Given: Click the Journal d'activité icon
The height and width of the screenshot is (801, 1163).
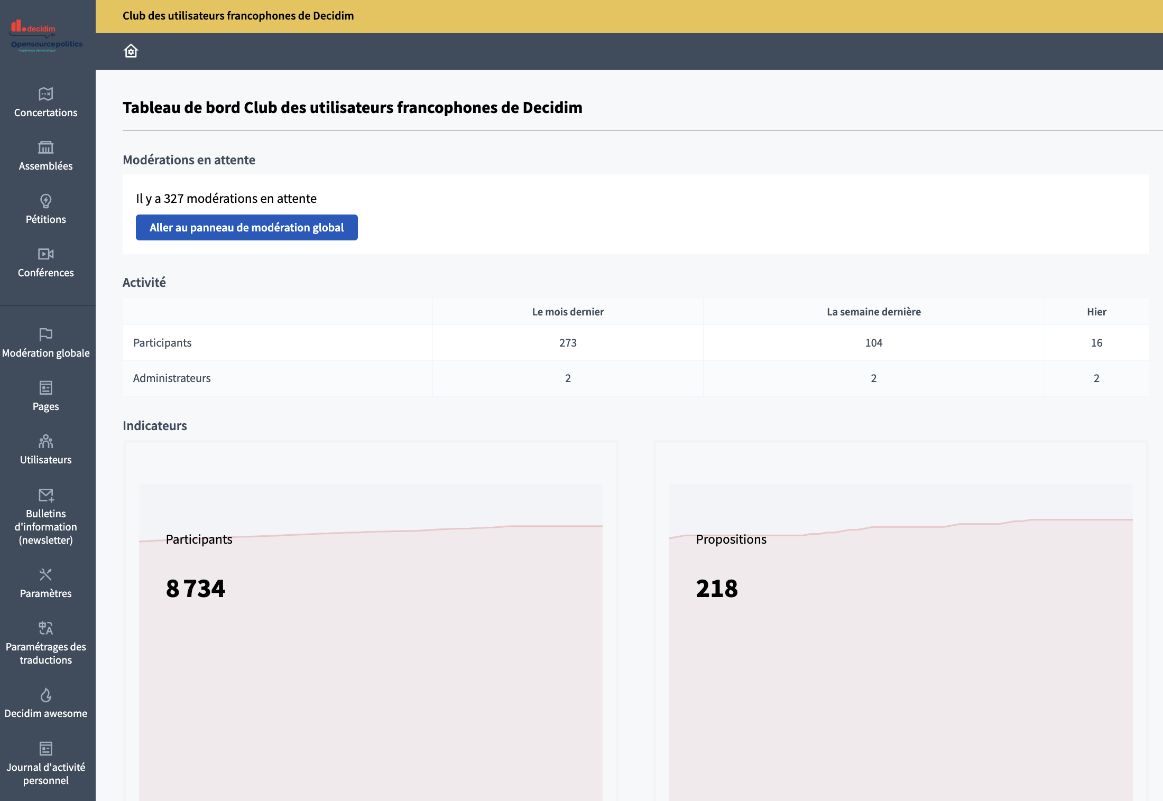Looking at the screenshot, I should 46,749.
